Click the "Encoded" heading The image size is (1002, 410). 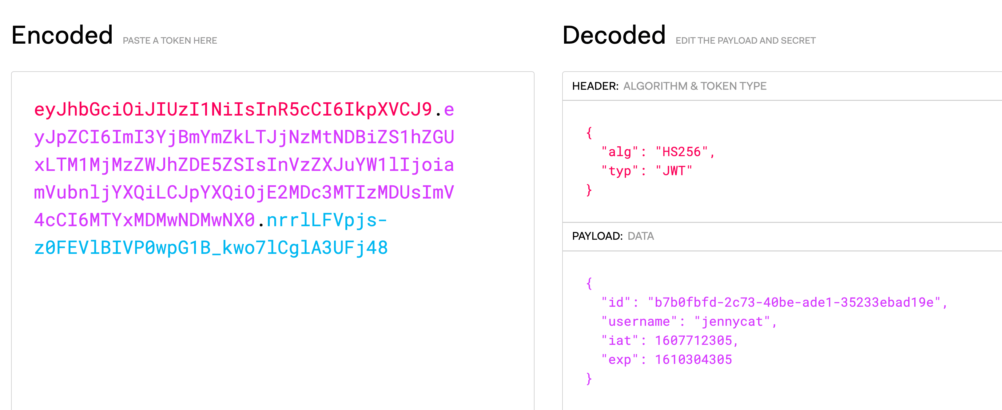(62, 35)
